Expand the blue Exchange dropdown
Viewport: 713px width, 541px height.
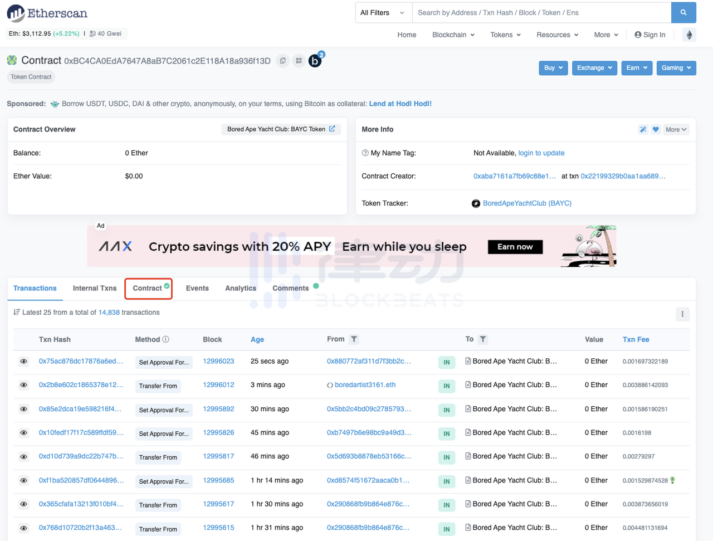coord(594,68)
